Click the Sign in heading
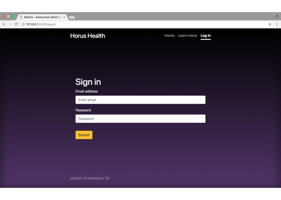The image size is (281, 200). 88,82
